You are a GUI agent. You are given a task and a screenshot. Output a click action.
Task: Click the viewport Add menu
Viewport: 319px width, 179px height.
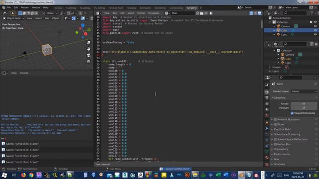coord(47,18)
